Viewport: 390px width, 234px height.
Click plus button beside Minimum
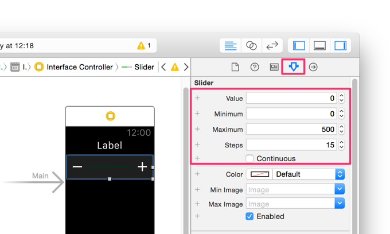click(x=197, y=114)
